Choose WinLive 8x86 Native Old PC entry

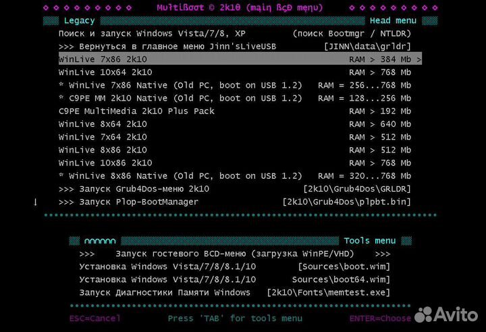235,176
